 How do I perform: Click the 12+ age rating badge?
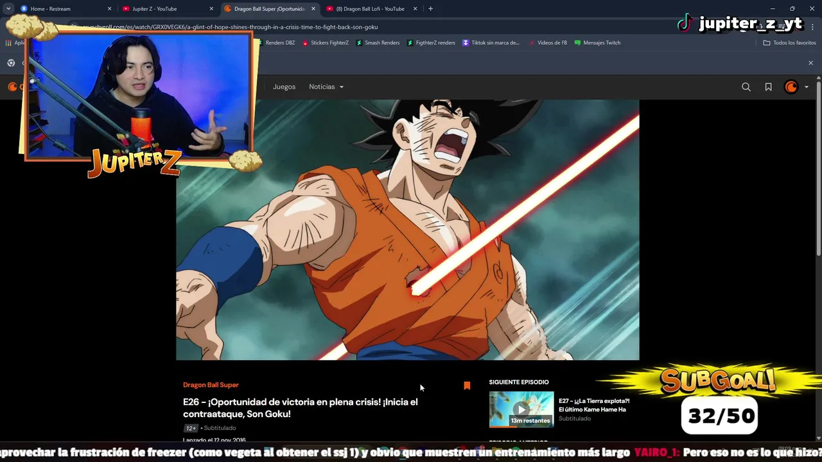(191, 428)
